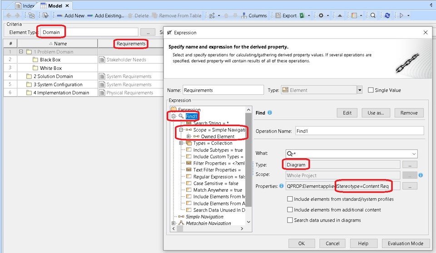
Task: Select the Find1 node in the tree
Action: pos(191,117)
